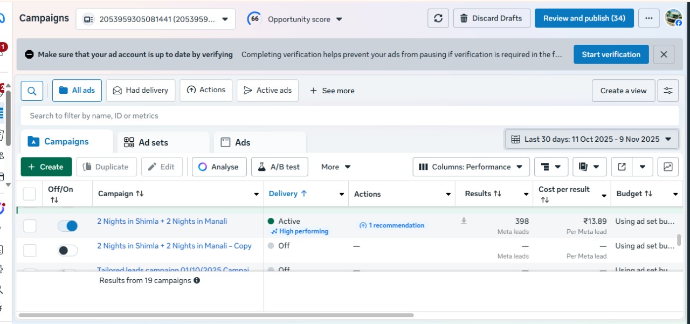The width and height of the screenshot is (690, 324).
Task: Turn off Shimla + Manali campaign toggle
Action: [x=68, y=226]
